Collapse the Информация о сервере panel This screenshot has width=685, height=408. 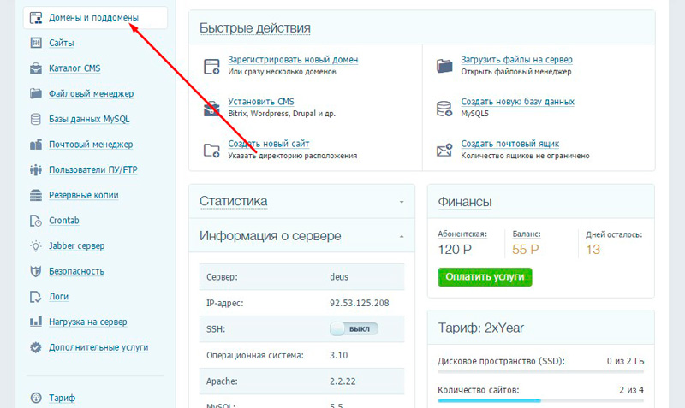(401, 236)
